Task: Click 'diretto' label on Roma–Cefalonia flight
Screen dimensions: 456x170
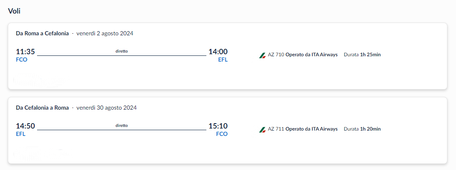Action: pos(122,51)
